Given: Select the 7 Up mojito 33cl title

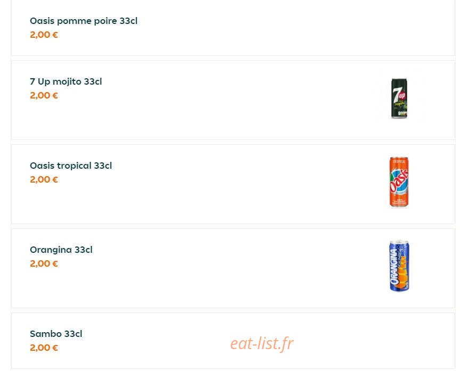Looking at the screenshot, I should coord(65,81).
